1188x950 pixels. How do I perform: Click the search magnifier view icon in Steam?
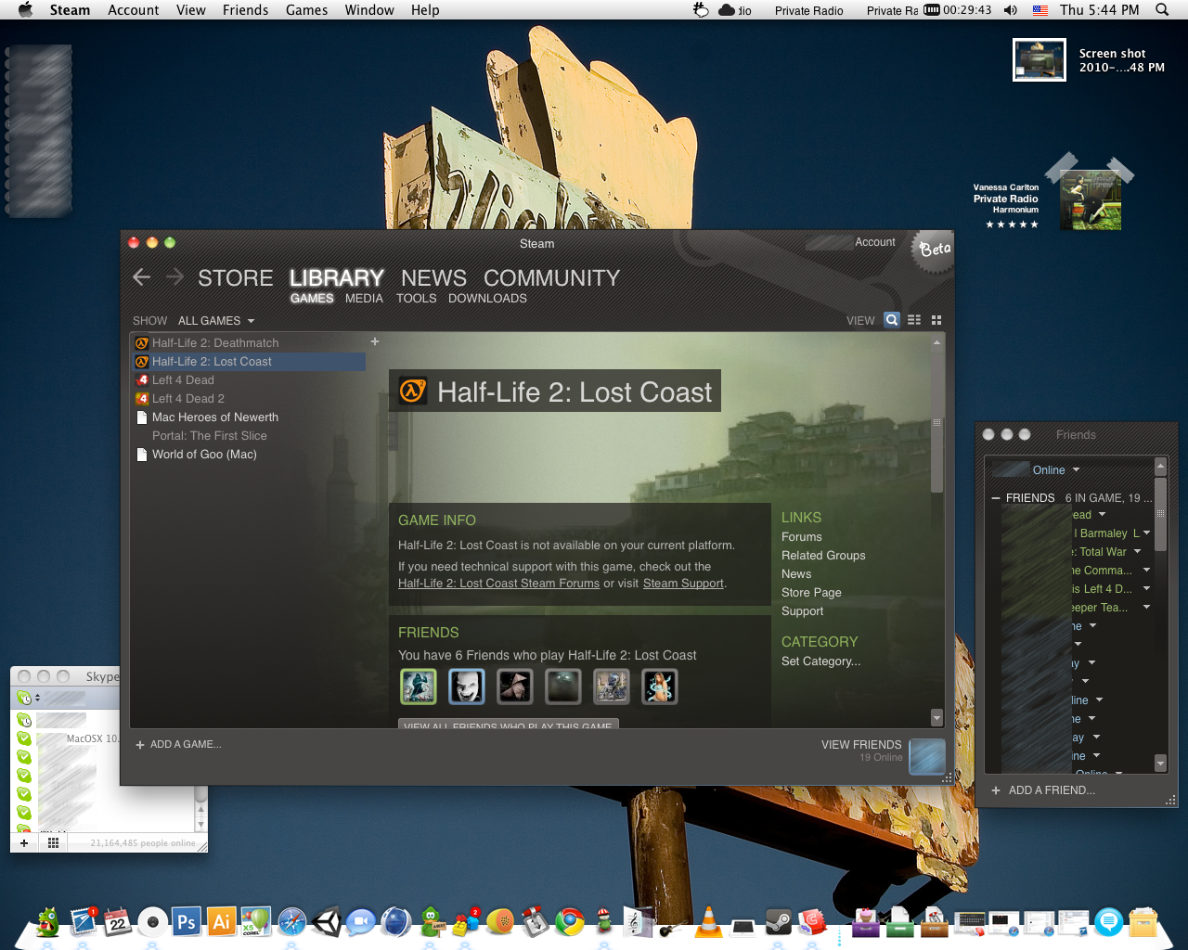[892, 320]
